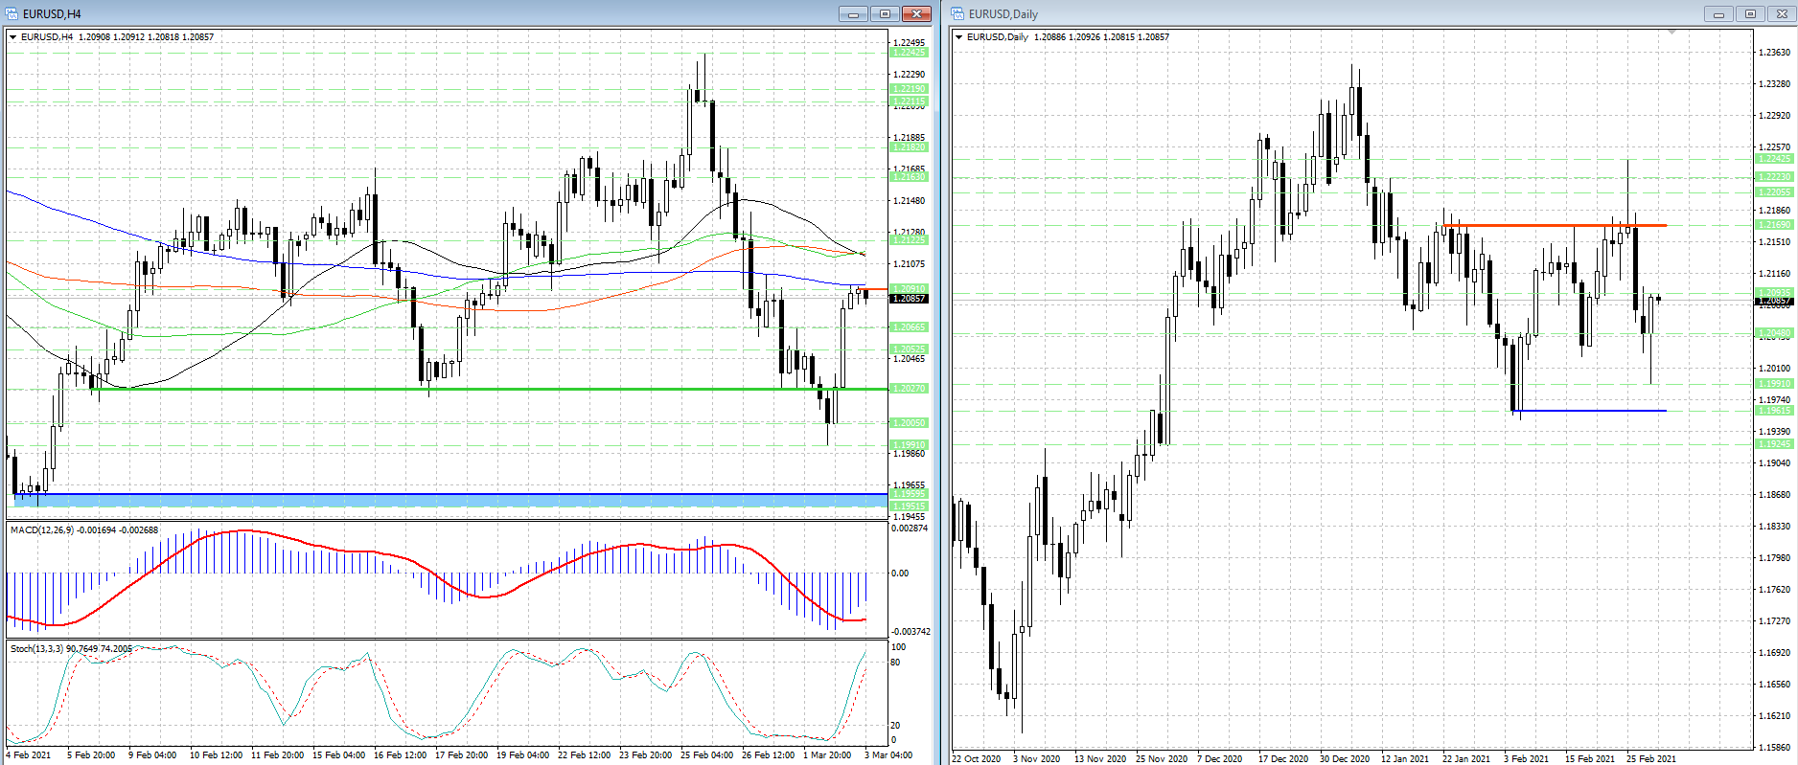
Task: Select the orange resistance line in Daily chart
Action: [x=1555, y=225]
